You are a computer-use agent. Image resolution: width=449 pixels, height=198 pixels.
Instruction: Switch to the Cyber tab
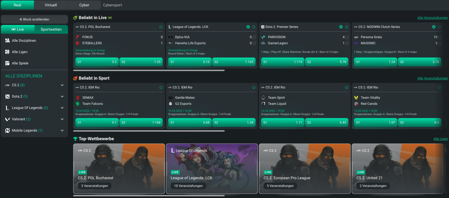tap(84, 5)
